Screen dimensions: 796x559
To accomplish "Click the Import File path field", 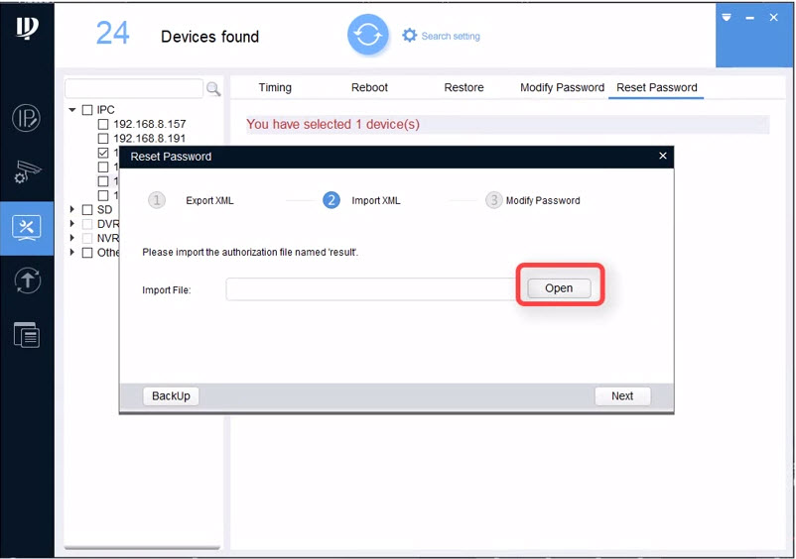I will (369, 289).
